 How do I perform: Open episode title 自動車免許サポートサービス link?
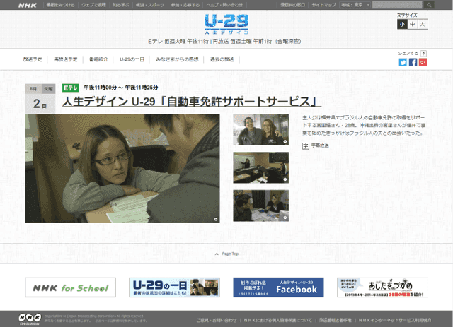(x=192, y=102)
